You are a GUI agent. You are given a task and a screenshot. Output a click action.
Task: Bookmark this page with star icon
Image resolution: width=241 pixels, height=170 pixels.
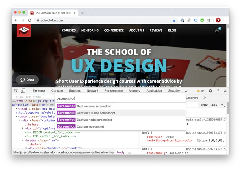click(174, 20)
